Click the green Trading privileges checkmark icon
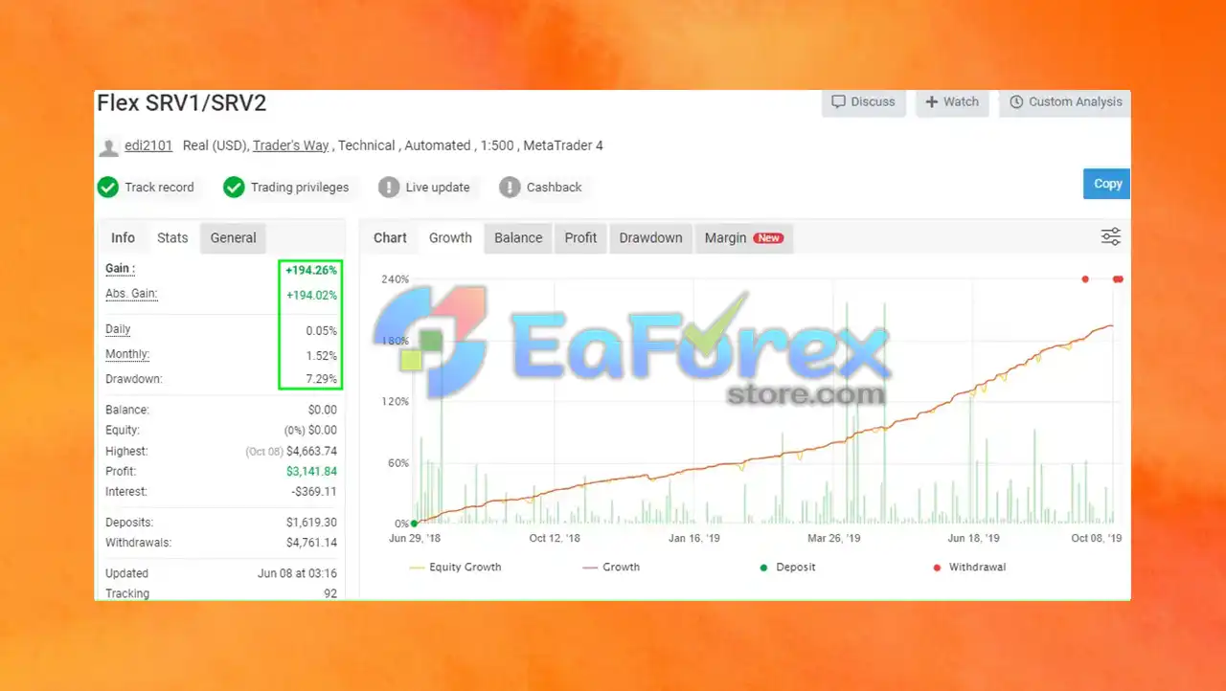Screen dimensions: 1226x691 pyautogui.click(x=234, y=187)
